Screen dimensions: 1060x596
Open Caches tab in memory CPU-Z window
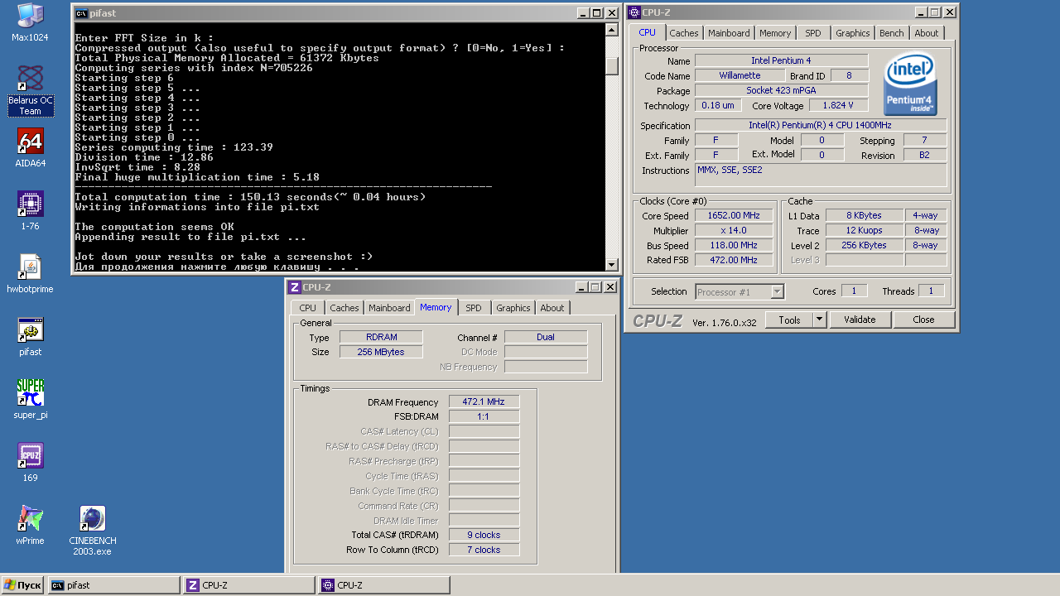pyautogui.click(x=344, y=308)
